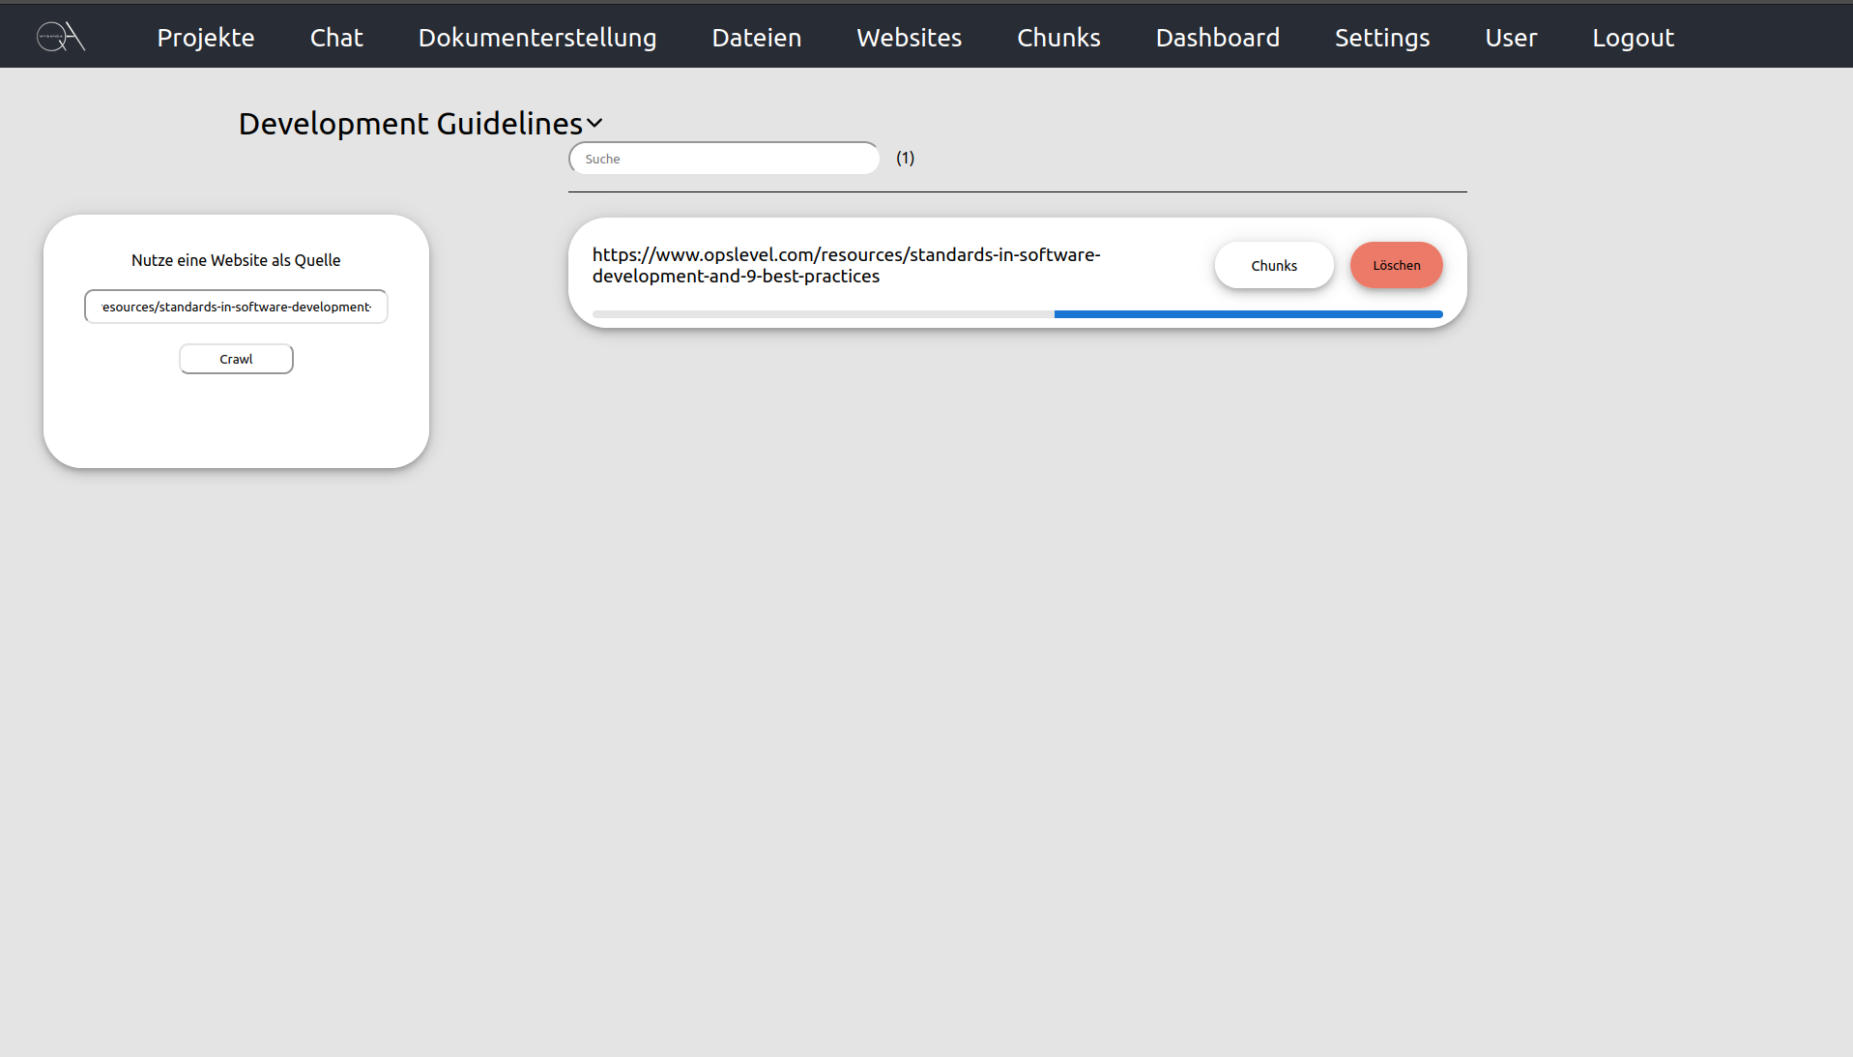This screenshot has width=1853, height=1057.
Task: Show Chunks for the opslevel website
Action: (1274, 265)
